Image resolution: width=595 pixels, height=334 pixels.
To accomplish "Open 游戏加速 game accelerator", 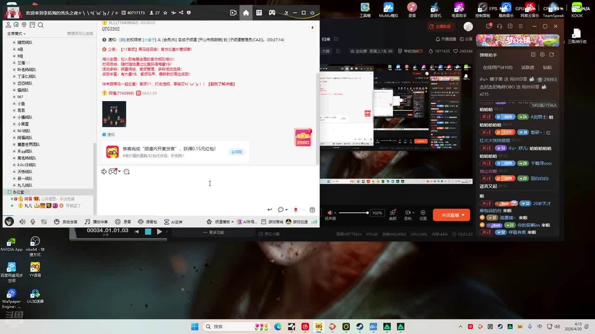I will pyautogui.click(x=297, y=222).
